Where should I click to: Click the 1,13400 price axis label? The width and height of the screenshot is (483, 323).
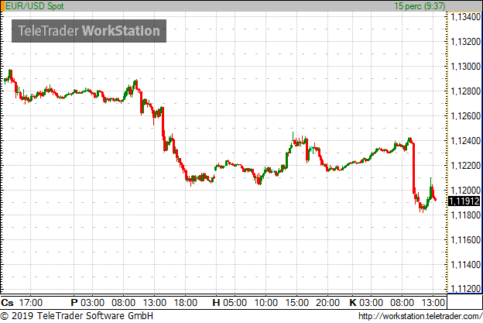click(x=465, y=16)
